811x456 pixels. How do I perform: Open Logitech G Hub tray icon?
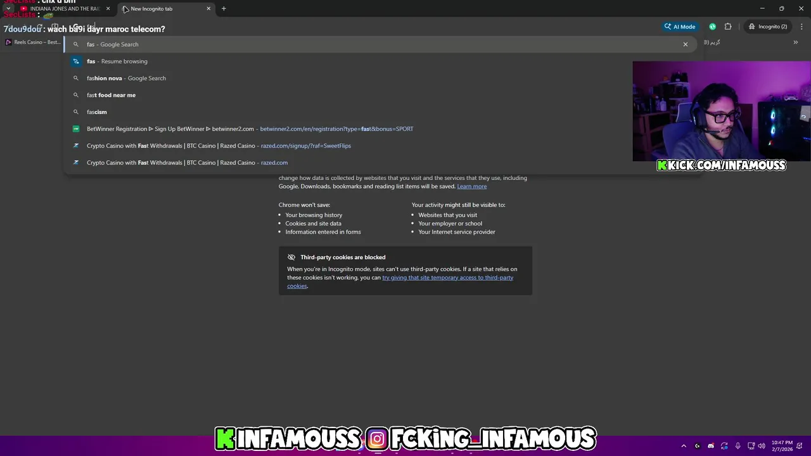(x=698, y=446)
